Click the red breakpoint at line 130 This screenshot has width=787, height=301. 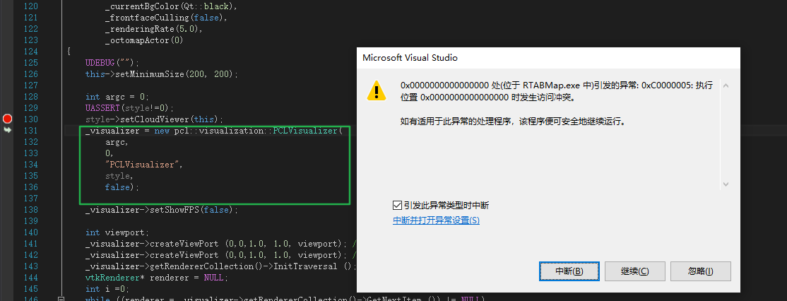(8, 119)
